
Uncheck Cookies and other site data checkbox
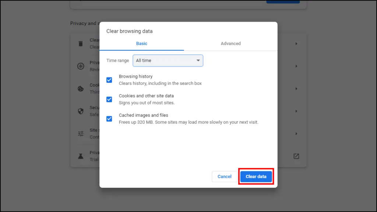click(109, 99)
